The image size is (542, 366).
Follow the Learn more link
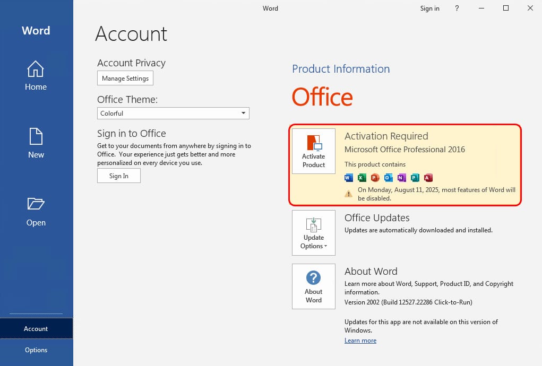click(x=360, y=341)
